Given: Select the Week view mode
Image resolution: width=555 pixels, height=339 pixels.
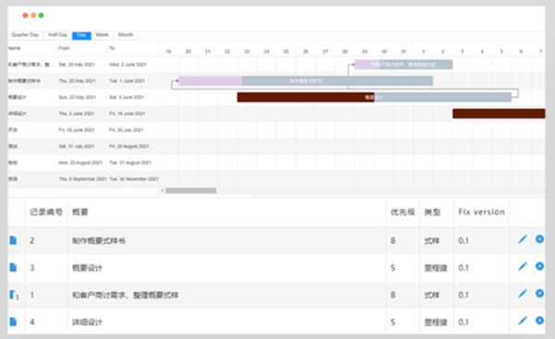Looking at the screenshot, I should [102, 35].
